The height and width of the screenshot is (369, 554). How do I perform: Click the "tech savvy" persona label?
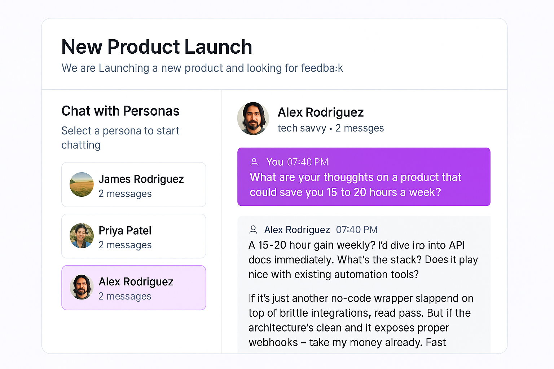(302, 128)
